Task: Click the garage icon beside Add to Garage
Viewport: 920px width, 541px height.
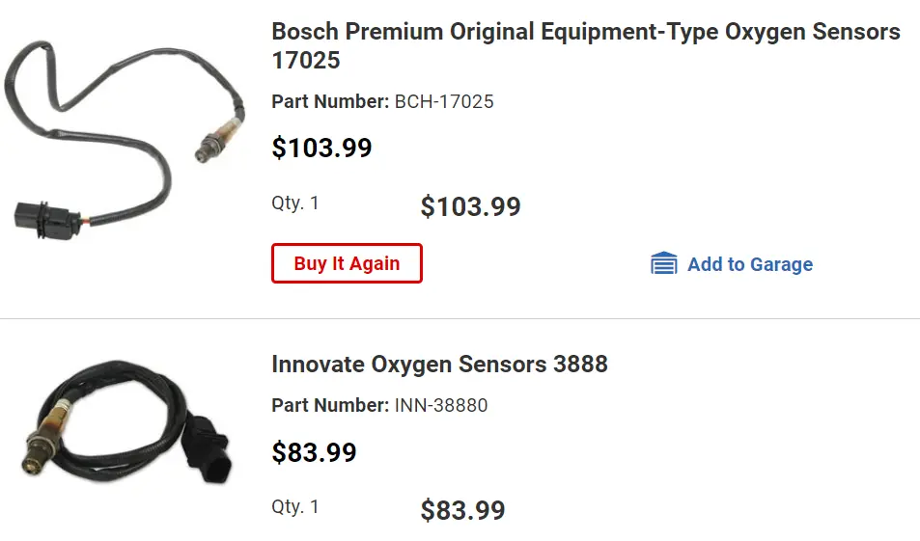Action: (663, 263)
